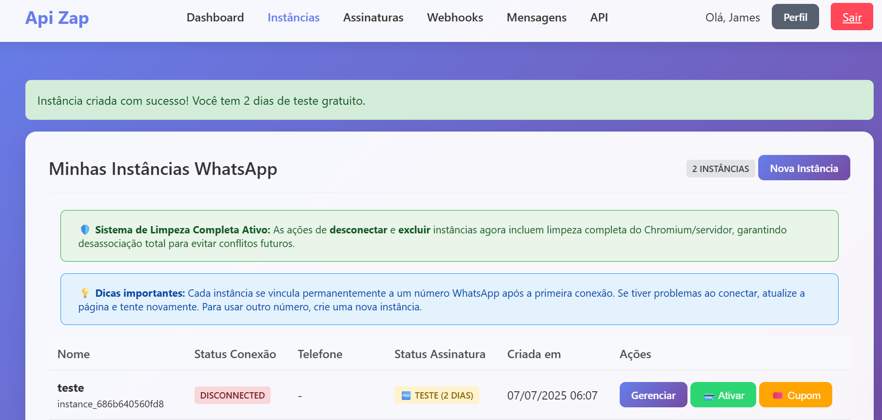Create a new instance with Nova Instância
This screenshot has width=882, height=420.
tap(804, 168)
